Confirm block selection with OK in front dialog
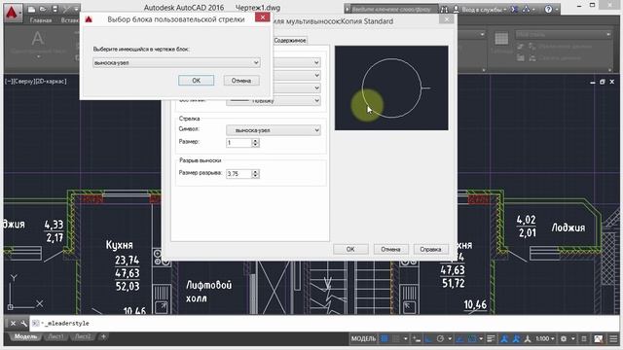Image resolution: width=623 pixels, height=350 pixels. (x=196, y=81)
